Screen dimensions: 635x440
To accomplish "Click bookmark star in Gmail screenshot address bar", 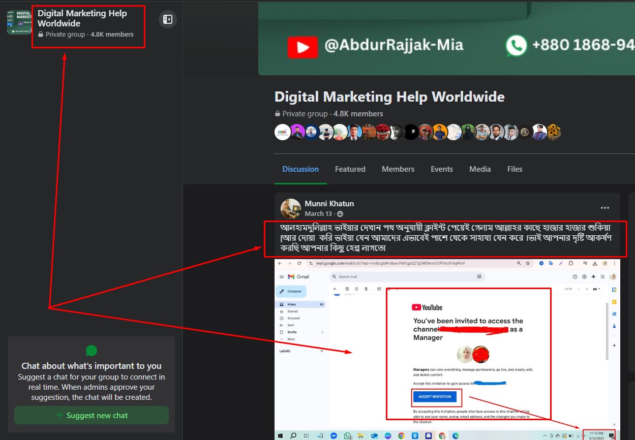I will tap(528, 263).
